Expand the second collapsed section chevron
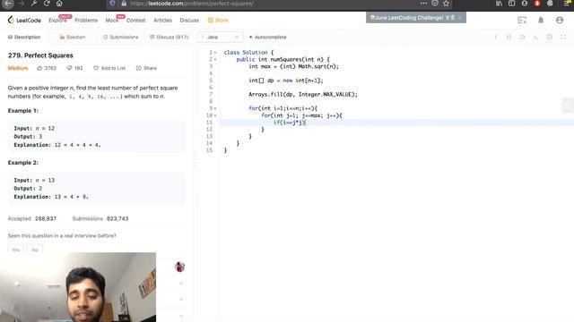This screenshot has width=574, height=322. [181, 300]
